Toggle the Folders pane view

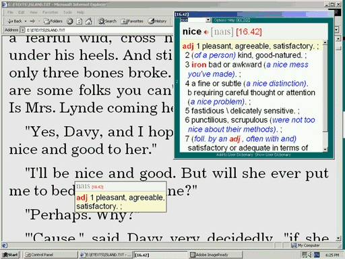tap(53, 21)
